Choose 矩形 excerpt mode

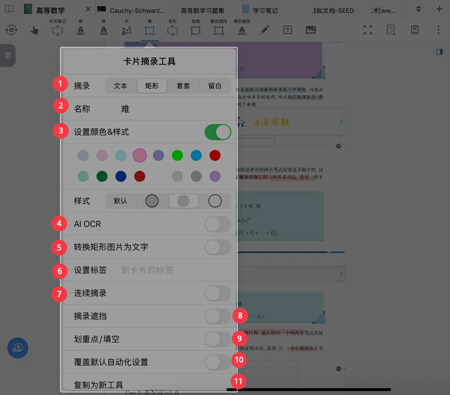coord(152,86)
